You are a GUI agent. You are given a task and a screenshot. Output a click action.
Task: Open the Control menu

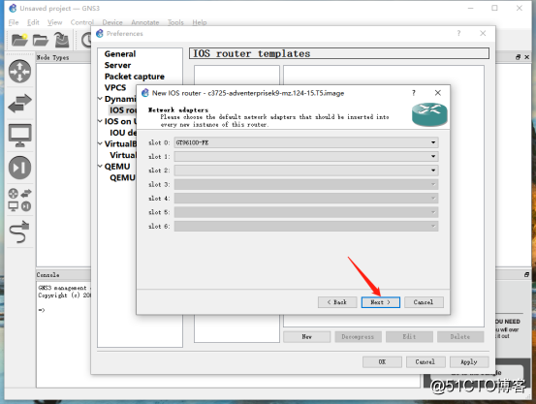pos(82,22)
